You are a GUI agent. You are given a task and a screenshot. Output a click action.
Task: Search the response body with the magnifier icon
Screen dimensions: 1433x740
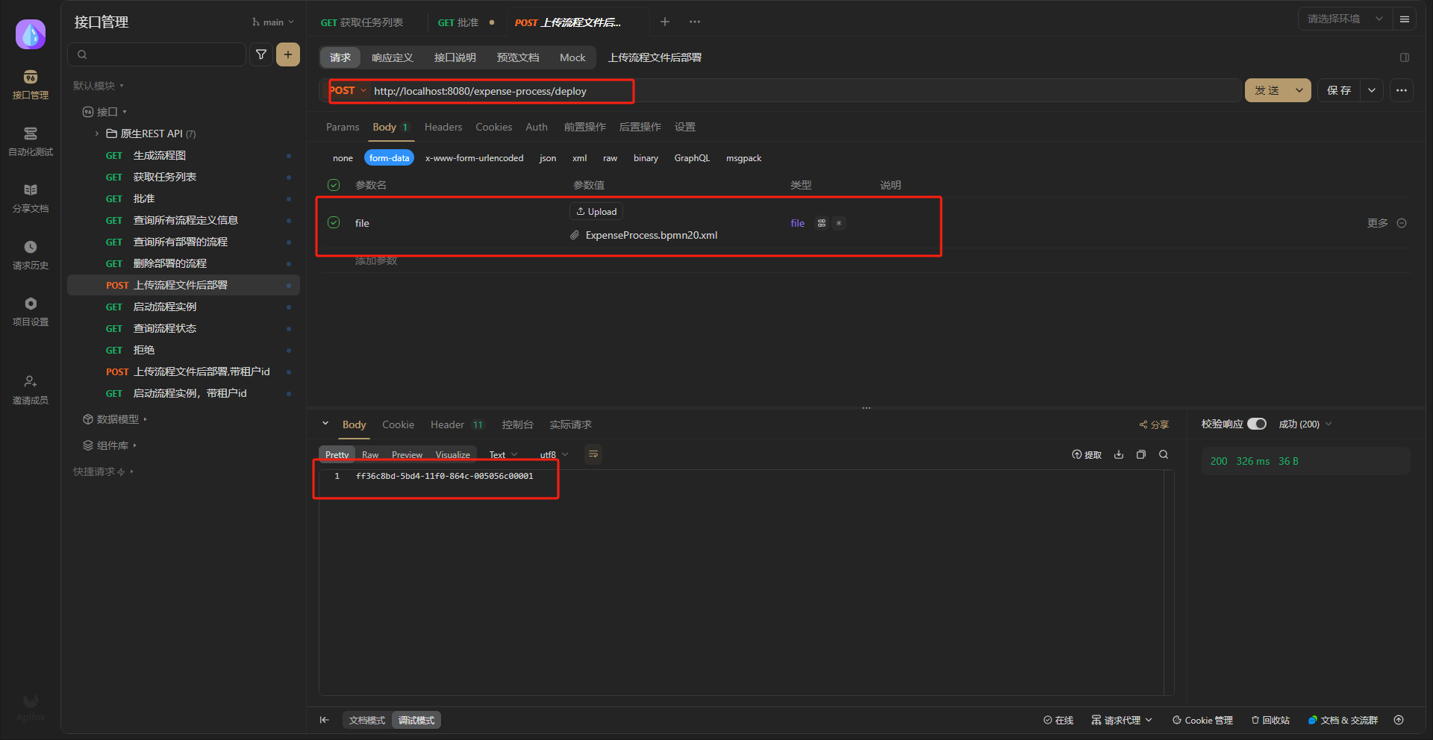tap(1164, 454)
